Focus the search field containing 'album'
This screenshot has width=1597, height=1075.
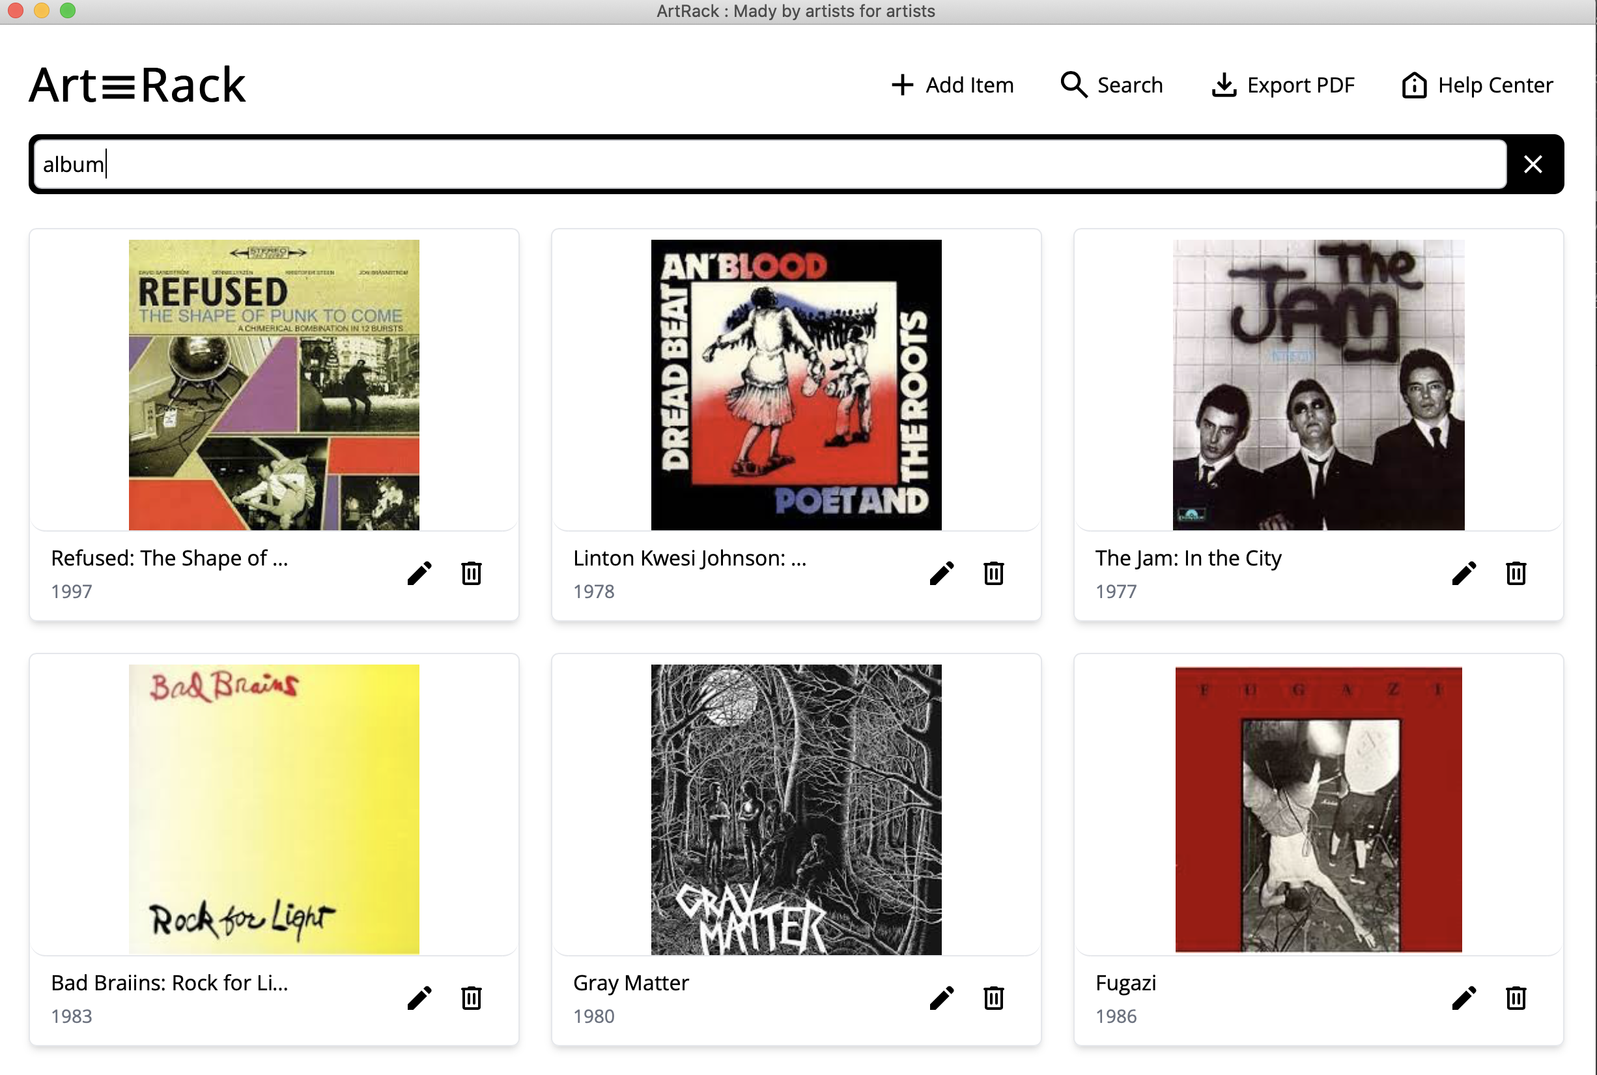(770, 165)
